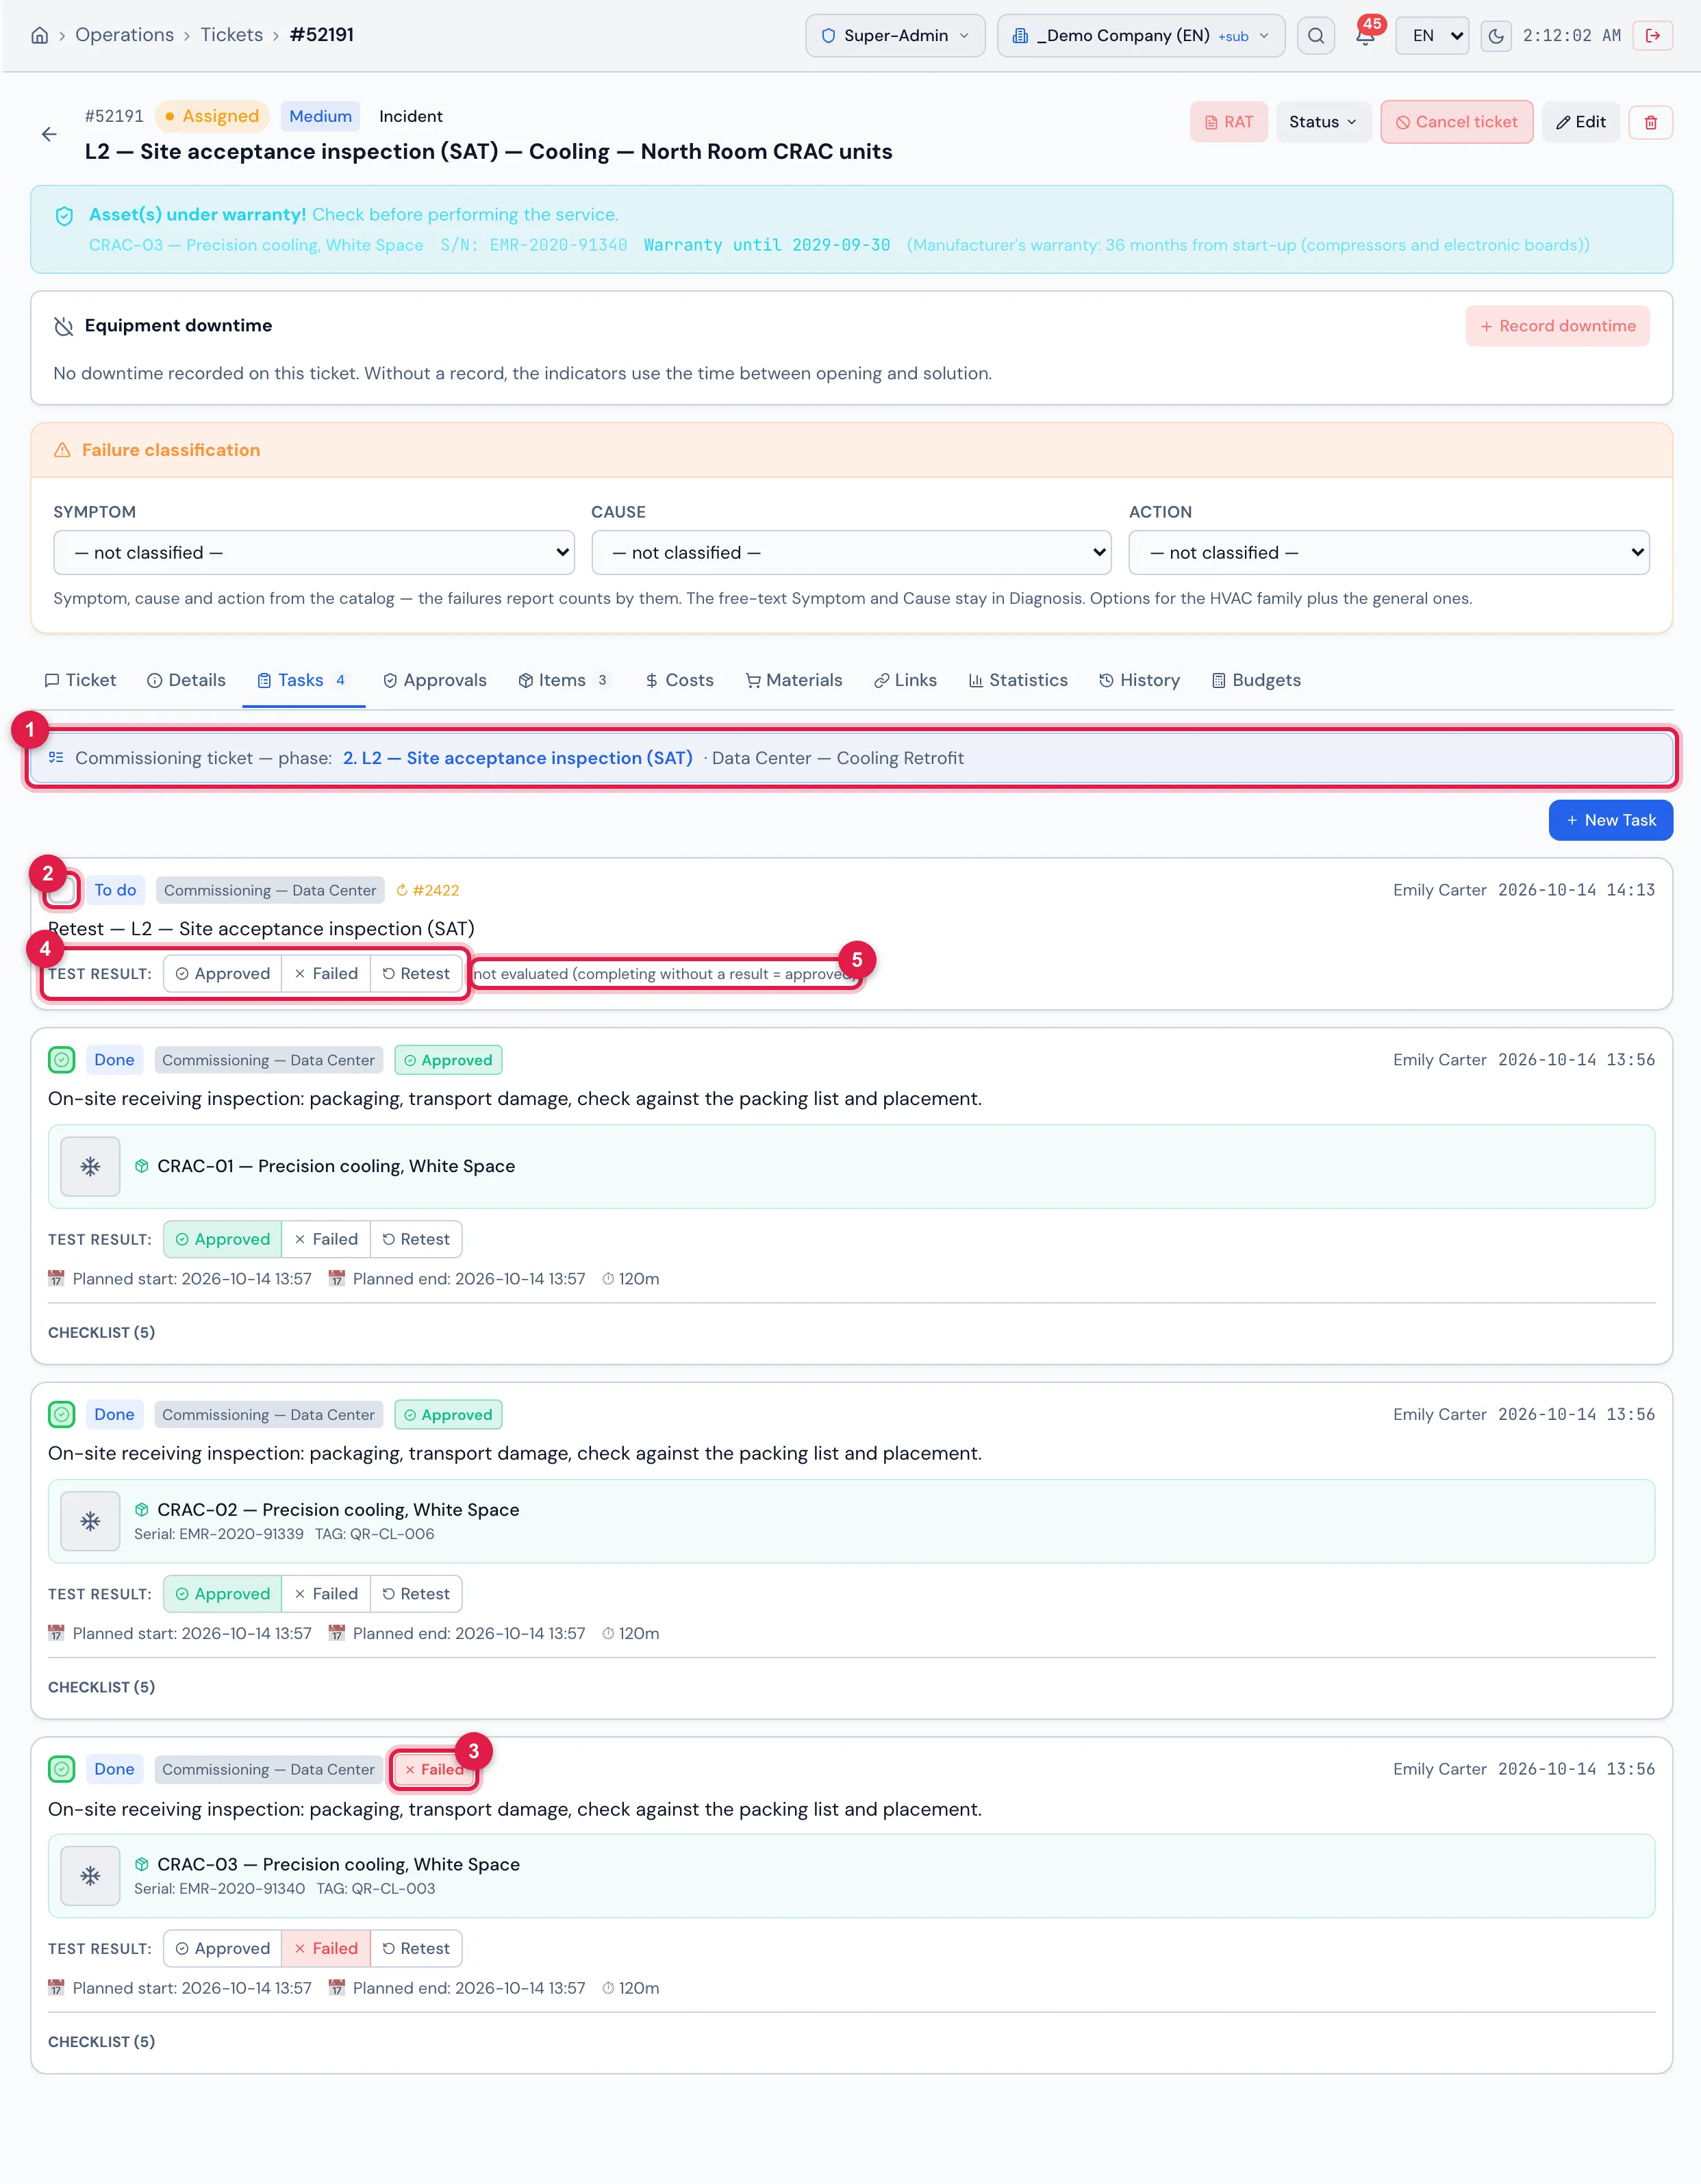The height and width of the screenshot is (2184, 1701).
Task: Open the _Demo Company (EN) selector
Action: point(1140,36)
